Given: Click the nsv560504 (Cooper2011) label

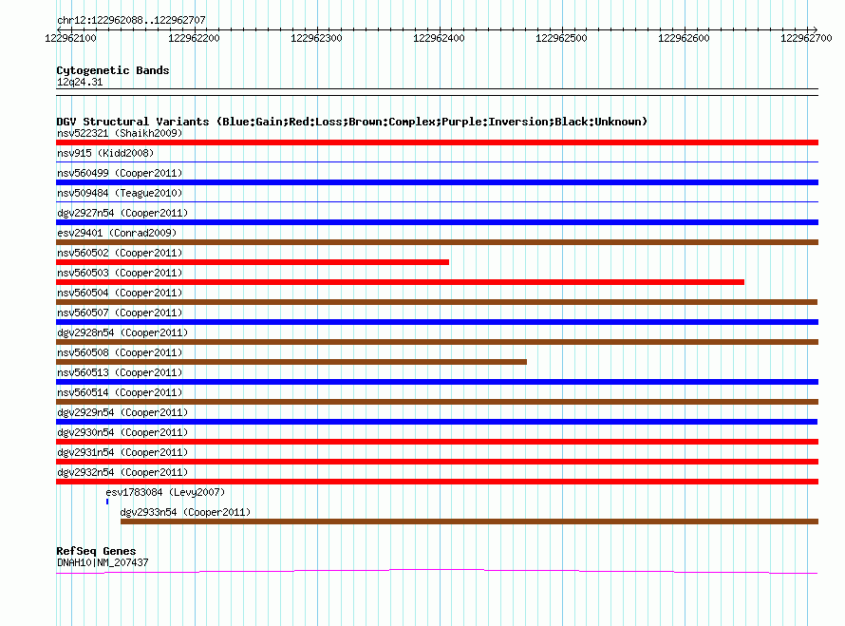Looking at the screenshot, I should pos(120,293).
